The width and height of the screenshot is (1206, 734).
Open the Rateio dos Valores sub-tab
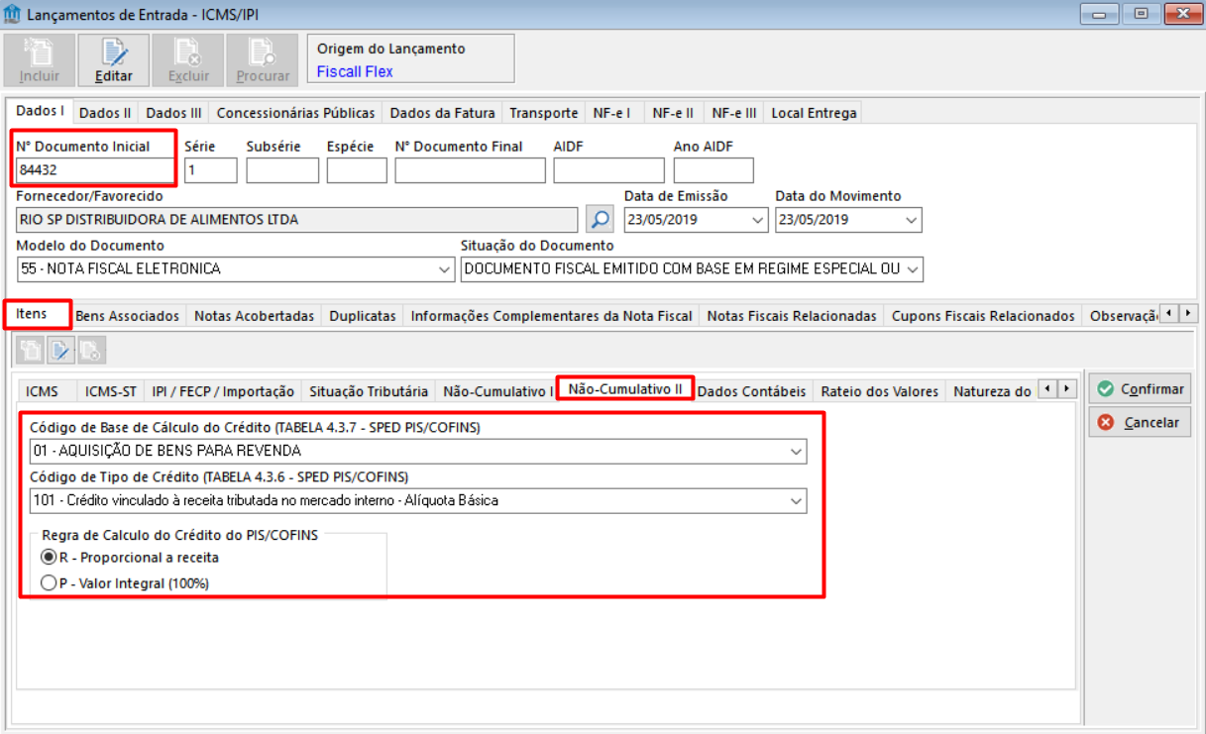point(880,391)
